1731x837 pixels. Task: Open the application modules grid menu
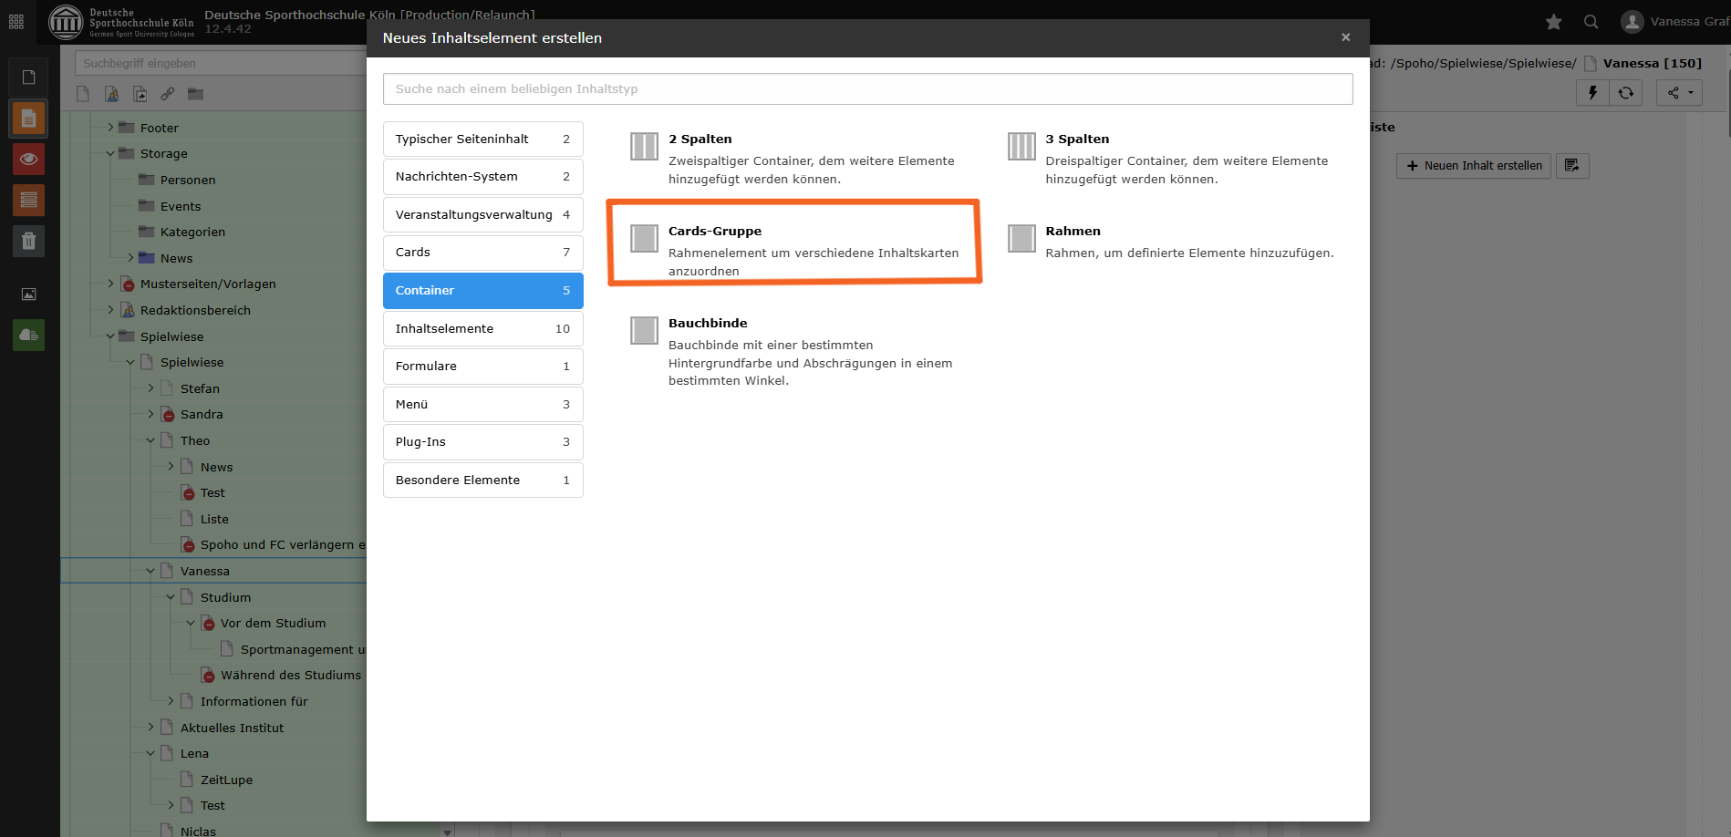(16, 22)
